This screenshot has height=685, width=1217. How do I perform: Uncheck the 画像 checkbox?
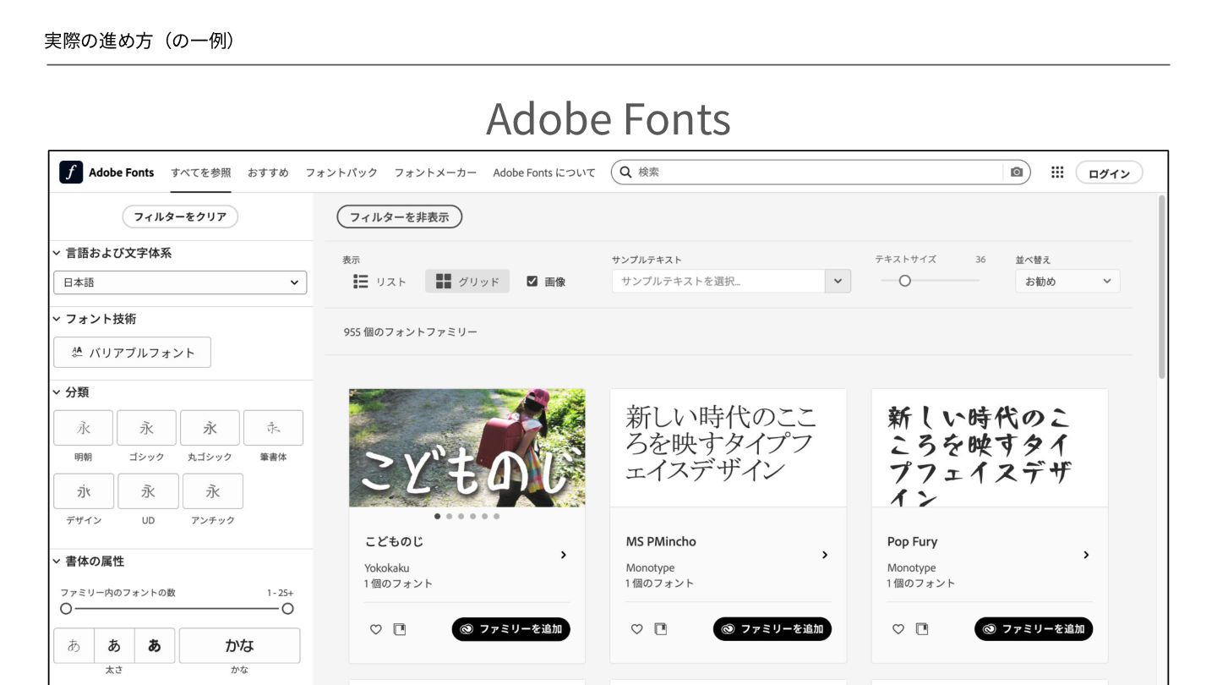(532, 282)
